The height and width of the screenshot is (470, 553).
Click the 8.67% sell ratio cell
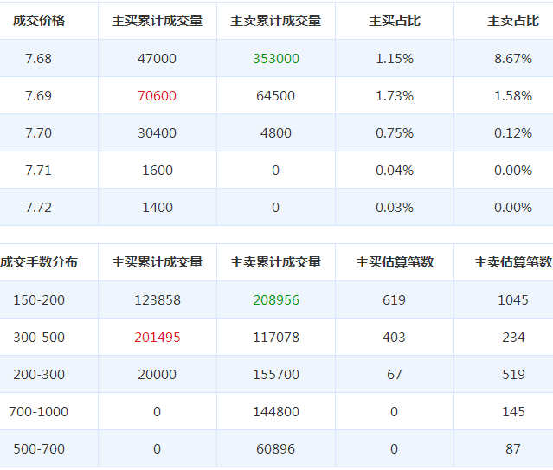click(512, 59)
